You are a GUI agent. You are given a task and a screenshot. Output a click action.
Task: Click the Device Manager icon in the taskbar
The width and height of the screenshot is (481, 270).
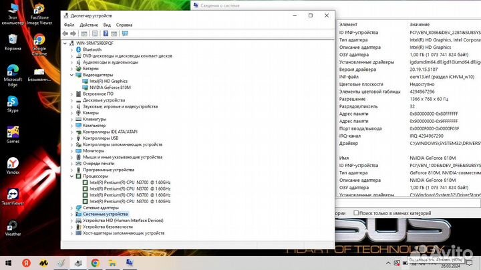pos(78,263)
